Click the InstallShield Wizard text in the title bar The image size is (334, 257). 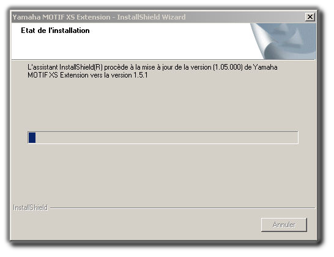tap(151, 17)
